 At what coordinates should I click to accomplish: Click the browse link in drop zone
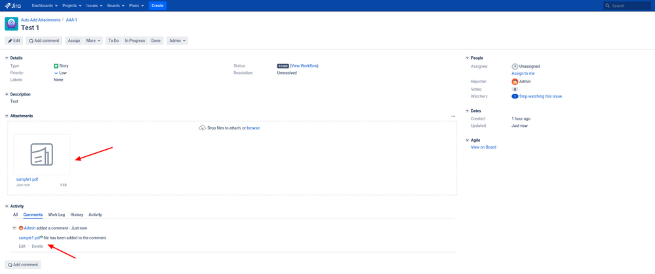[254, 128]
